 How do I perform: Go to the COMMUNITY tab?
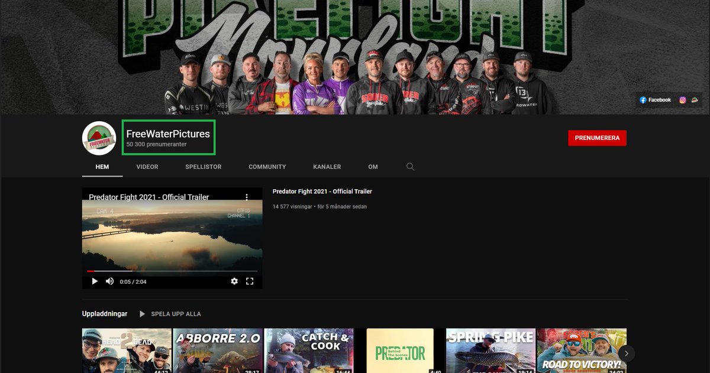[x=267, y=167]
